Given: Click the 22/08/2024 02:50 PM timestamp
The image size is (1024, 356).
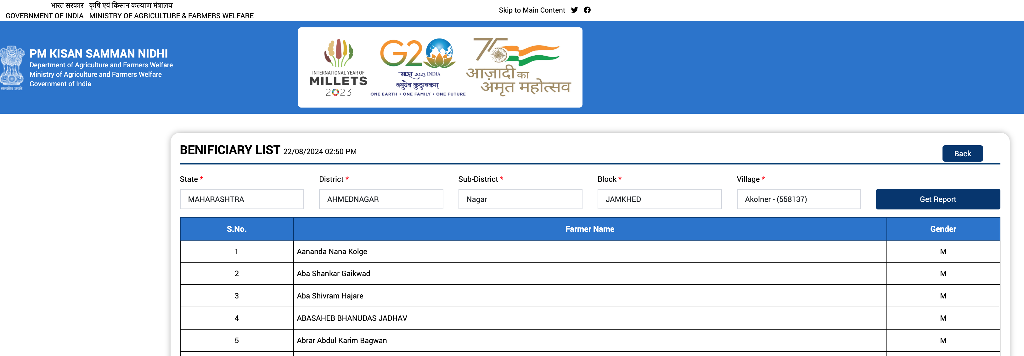Looking at the screenshot, I should pos(320,151).
